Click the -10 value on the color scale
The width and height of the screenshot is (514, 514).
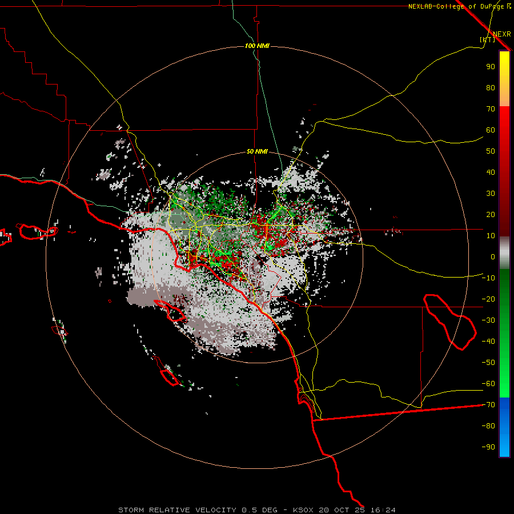(488, 278)
